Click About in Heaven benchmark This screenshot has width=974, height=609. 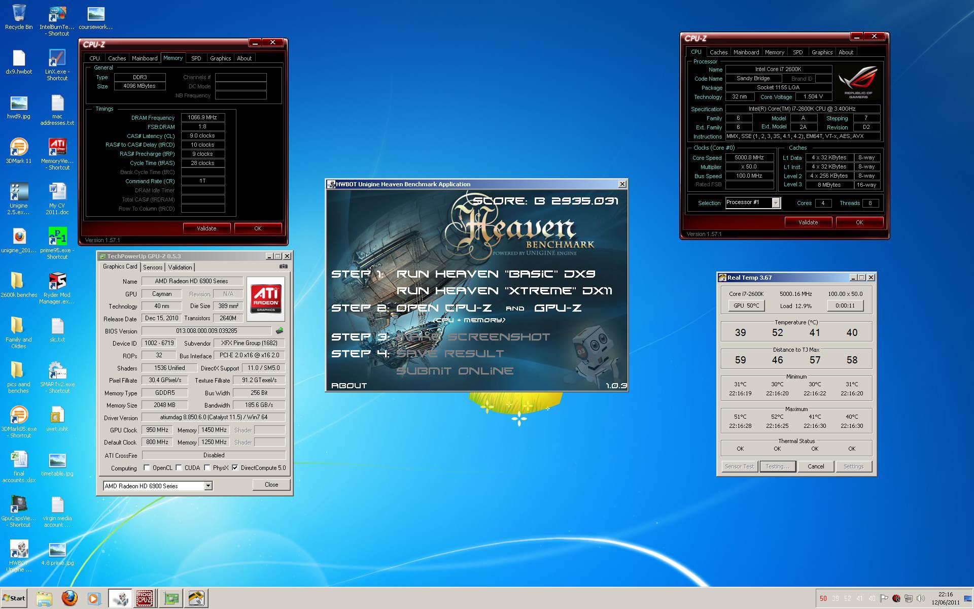pyautogui.click(x=349, y=386)
